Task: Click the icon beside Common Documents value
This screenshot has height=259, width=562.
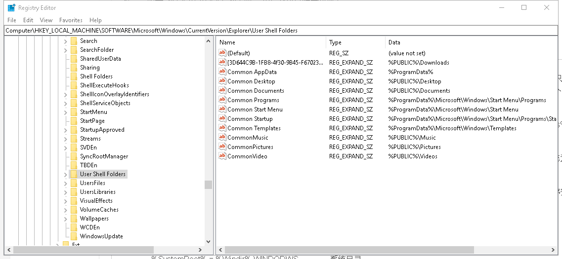Action: (x=222, y=90)
